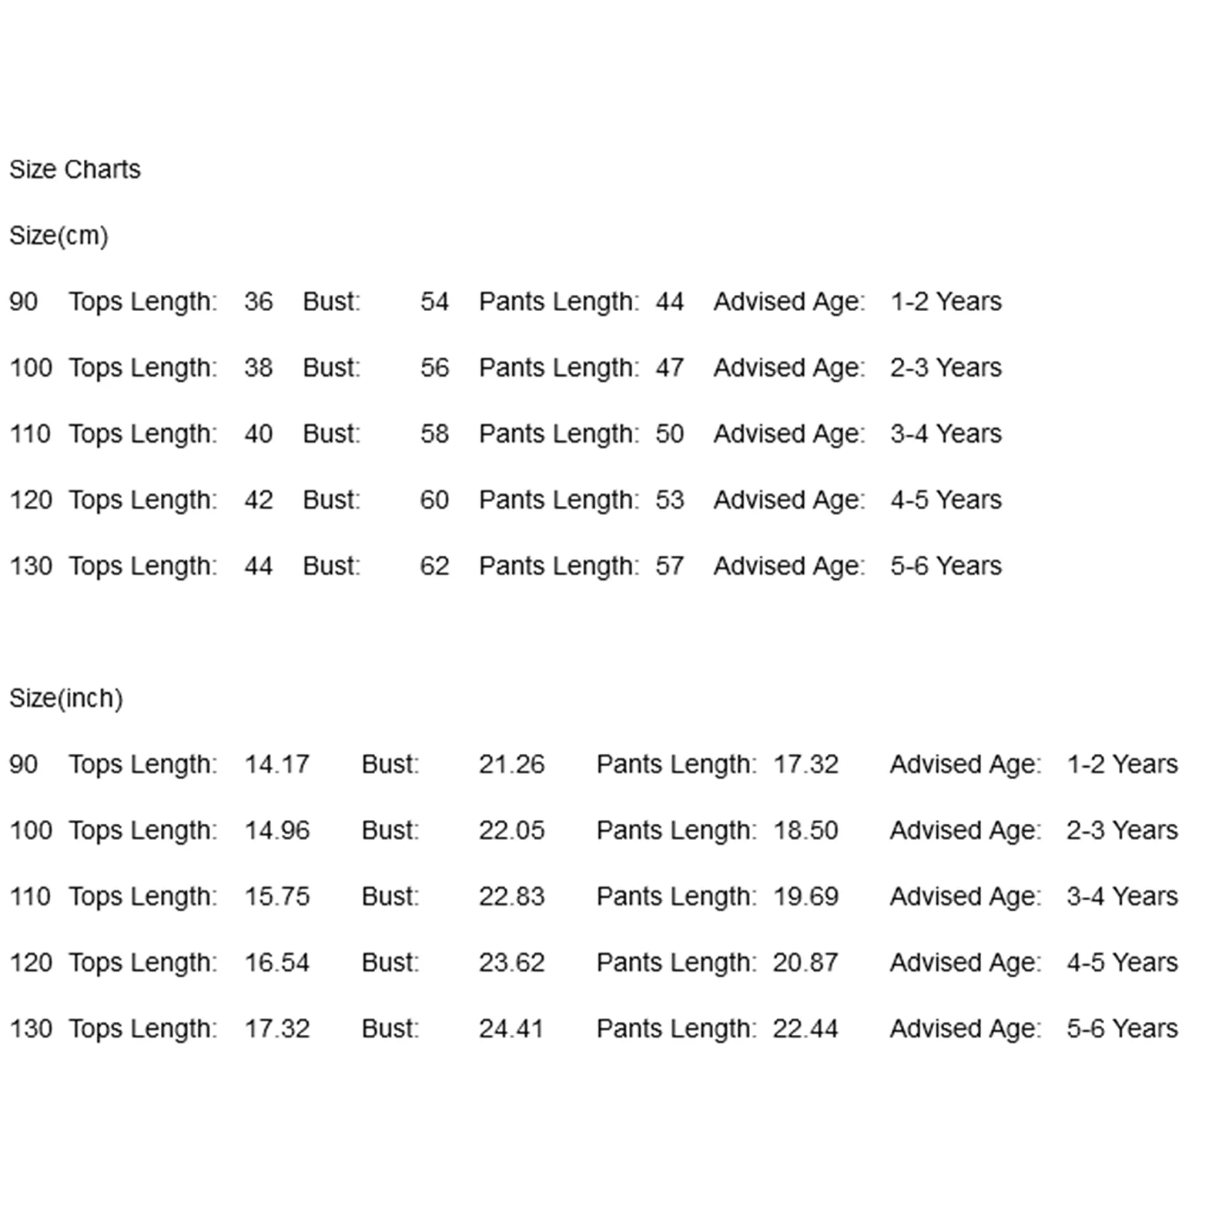1232x1232 pixels.
Task: Click bust value 58 for size 110
Action: click(434, 434)
